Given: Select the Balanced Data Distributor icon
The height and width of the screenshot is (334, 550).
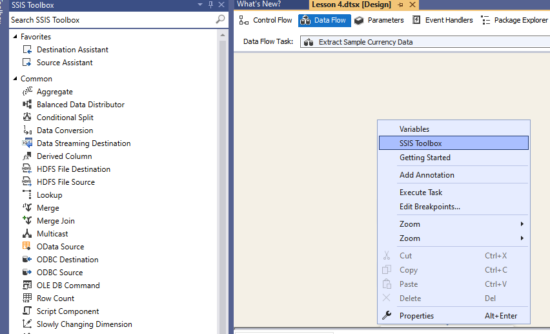Looking at the screenshot, I should point(27,104).
